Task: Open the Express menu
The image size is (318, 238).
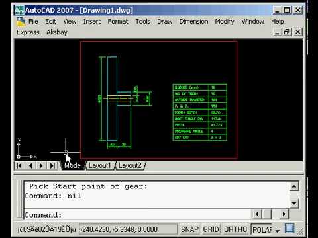Action: (x=28, y=32)
